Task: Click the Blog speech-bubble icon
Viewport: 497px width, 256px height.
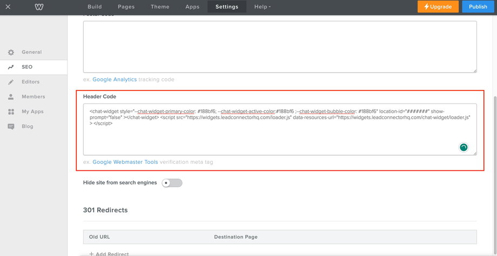Action: tap(11, 127)
